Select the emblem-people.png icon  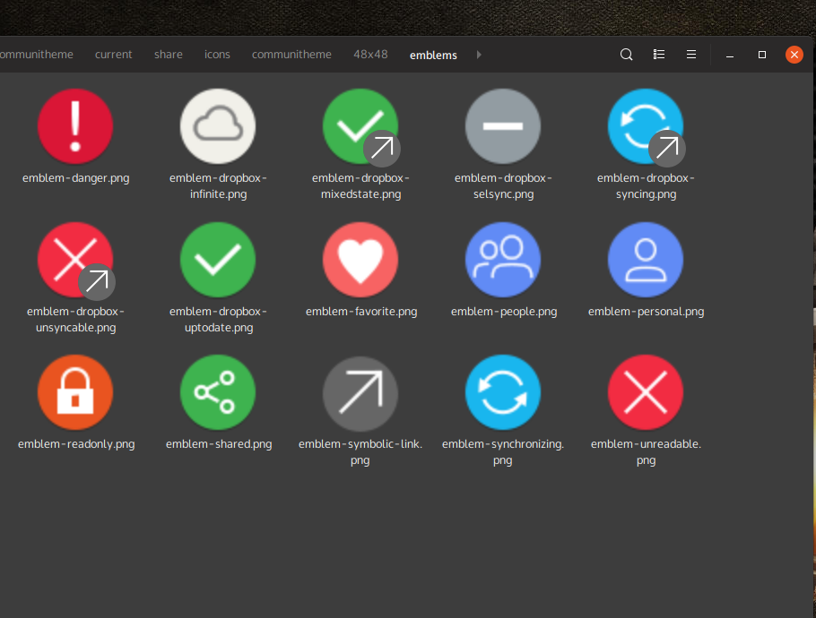click(503, 260)
